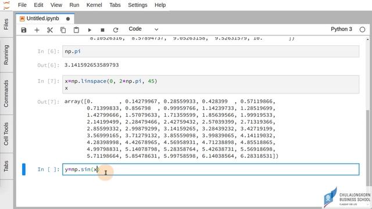Image resolution: width=372 pixels, height=209 pixels.
Task: Click the Out[7]: output prompt
Action: pos(48,102)
